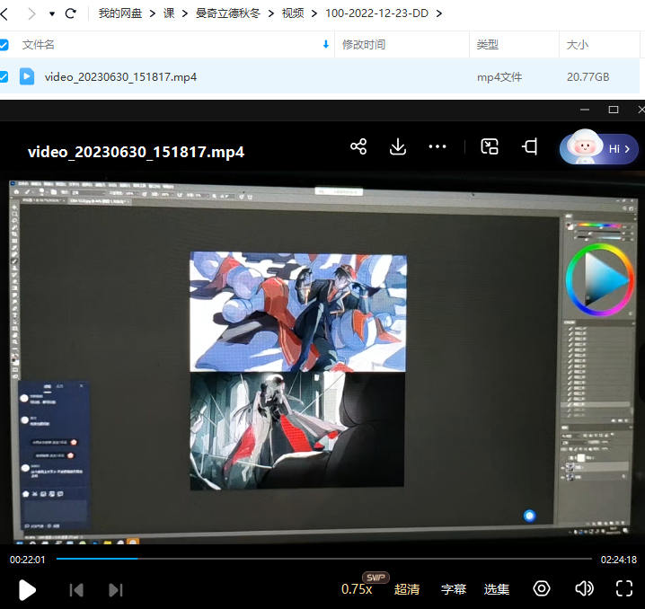Navigate to 我的网盘 in the breadcrumb
This screenshot has height=609, width=645.
tap(120, 13)
